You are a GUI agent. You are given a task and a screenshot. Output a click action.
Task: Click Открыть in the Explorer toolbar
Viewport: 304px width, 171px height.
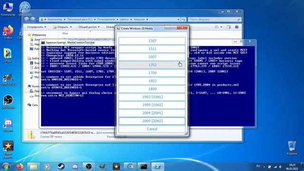pyautogui.click(x=62, y=27)
